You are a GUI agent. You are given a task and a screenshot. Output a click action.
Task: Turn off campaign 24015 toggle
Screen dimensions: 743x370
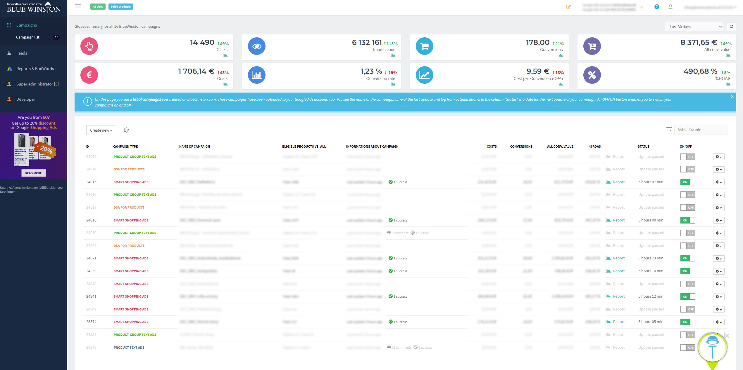tap(687, 182)
